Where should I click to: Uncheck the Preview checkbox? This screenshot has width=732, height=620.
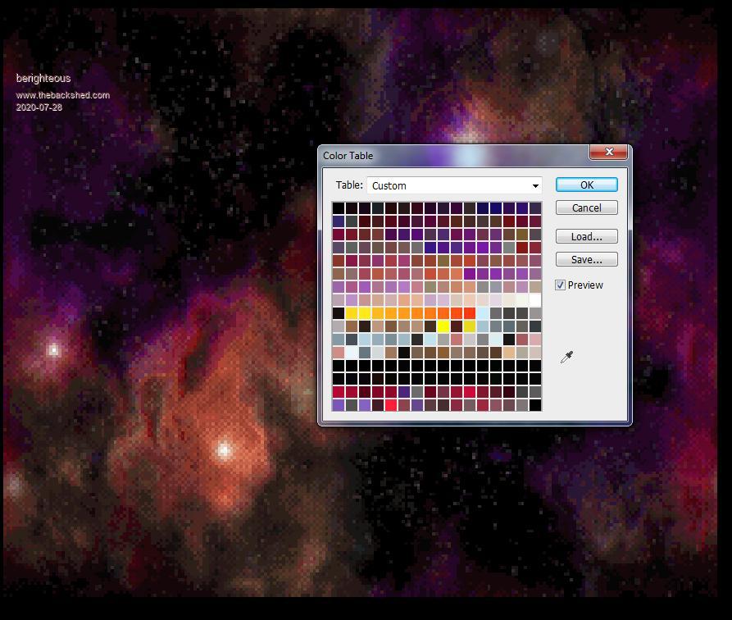point(561,285)
